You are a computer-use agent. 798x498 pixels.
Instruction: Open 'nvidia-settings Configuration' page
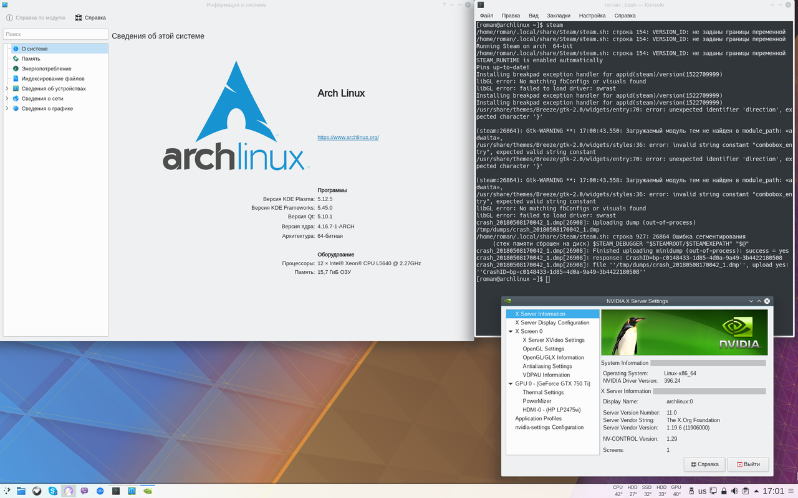pos(549,427)
